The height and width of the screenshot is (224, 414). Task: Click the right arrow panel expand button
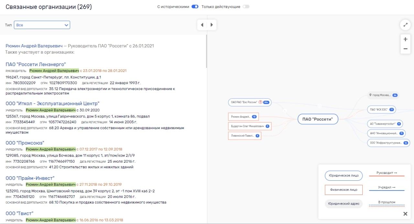[x=212, y=25]
